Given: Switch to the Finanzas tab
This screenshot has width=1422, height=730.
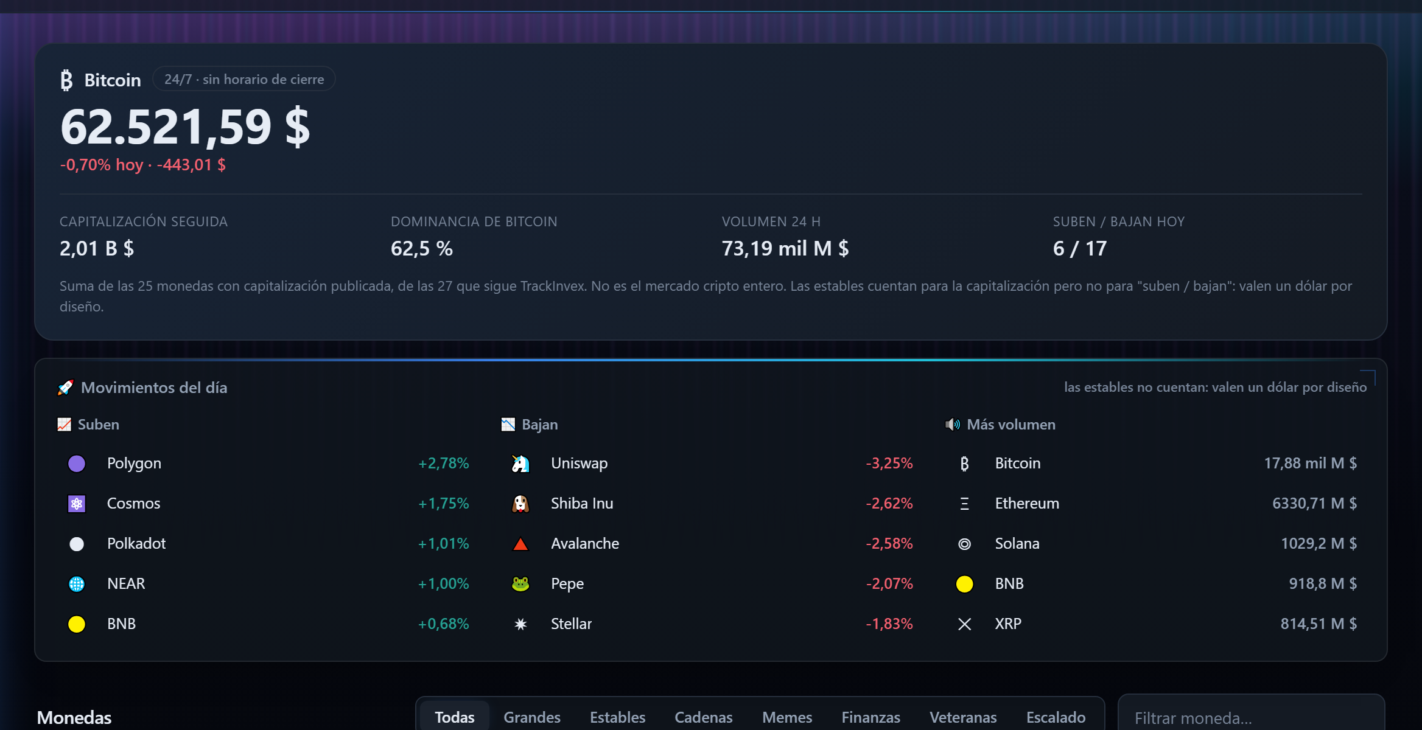Looking at the screenshot, I should click(x=870, y=717).
